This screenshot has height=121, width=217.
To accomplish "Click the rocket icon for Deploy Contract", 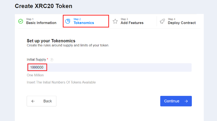I will coord(162,21).
